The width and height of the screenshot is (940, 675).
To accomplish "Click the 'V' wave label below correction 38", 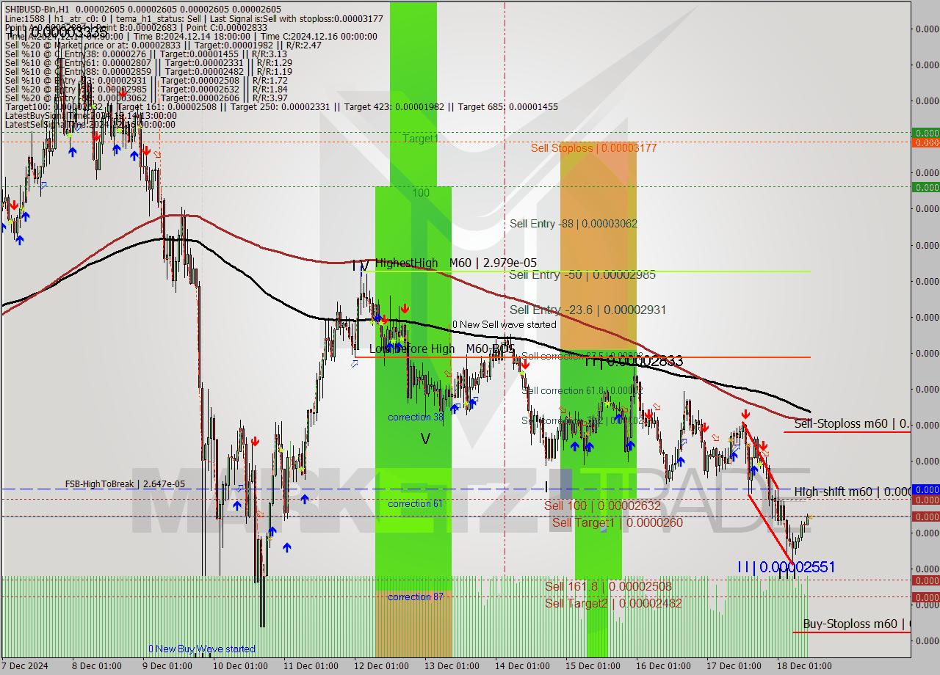I will point(424,439).
